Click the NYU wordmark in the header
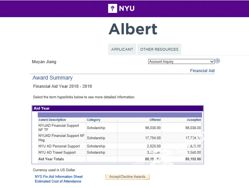 click(x=127, y=9)
